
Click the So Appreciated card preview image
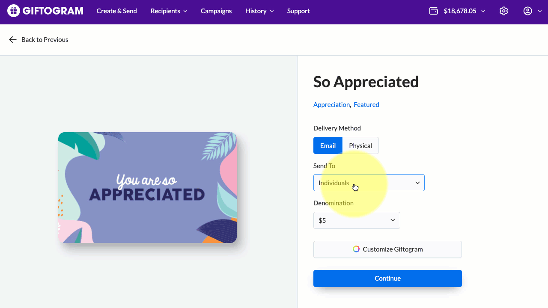[x=147, y=187]
